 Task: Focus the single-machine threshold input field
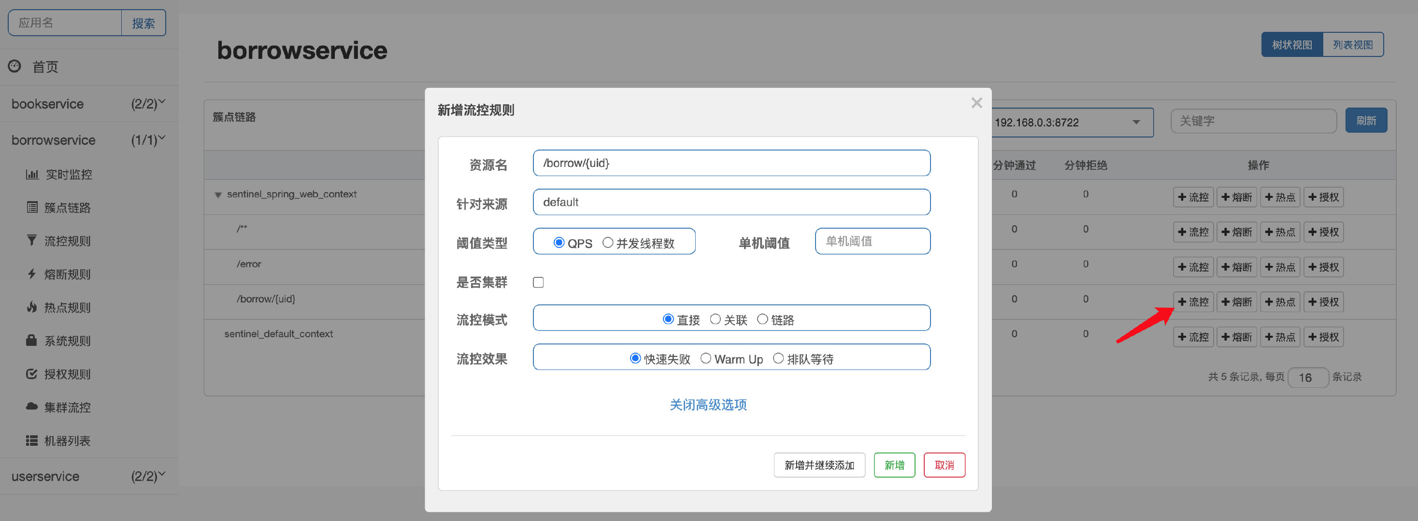873,241
